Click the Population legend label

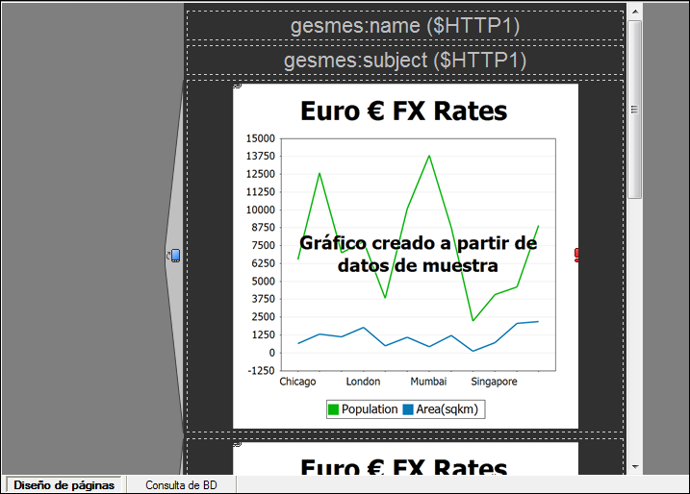click(370, 409)
